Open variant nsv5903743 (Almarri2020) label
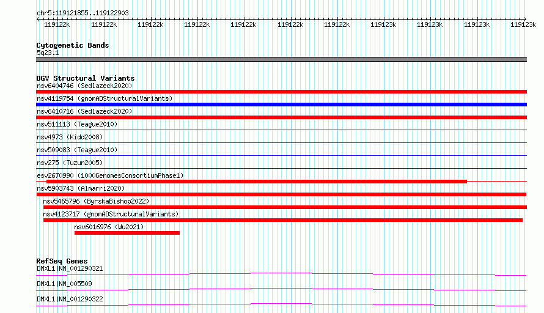The height and width of the screenshot is (313, 544). 81,188
